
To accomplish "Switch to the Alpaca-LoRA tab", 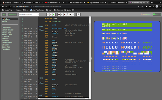I will point(97,3).
